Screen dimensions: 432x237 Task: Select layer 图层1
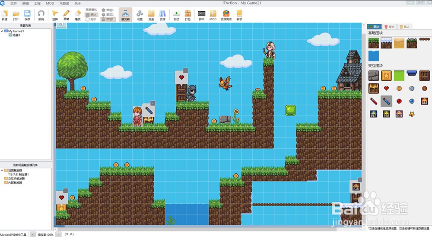click(108, 19)
